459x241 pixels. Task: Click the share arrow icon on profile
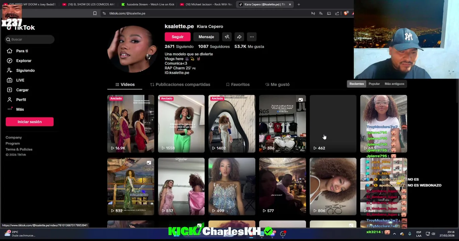pos(239,37)
